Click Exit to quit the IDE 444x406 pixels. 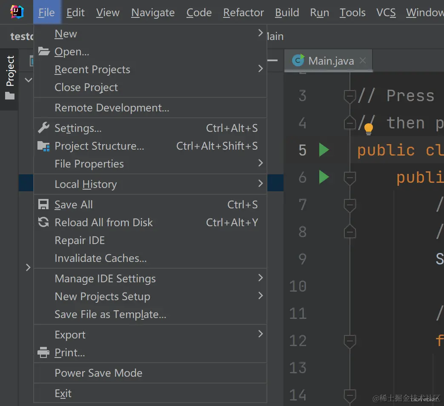pyautogui.click(x=63, y=393)
